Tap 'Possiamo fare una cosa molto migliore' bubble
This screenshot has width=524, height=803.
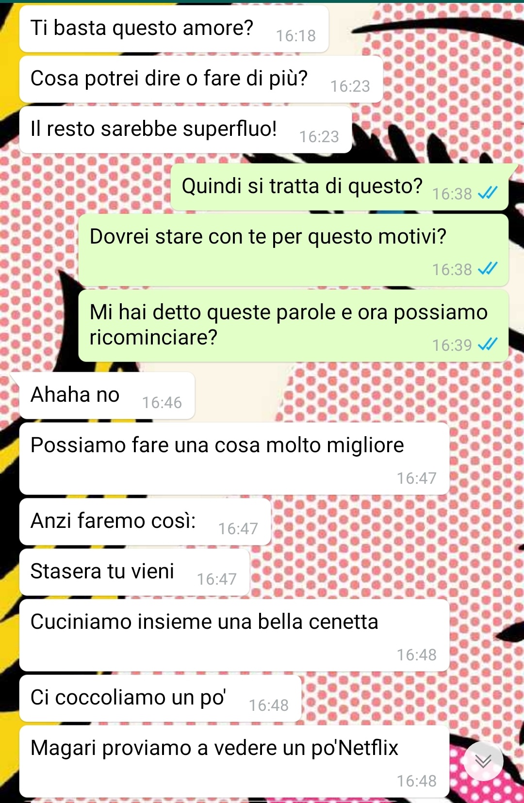pos(234,459)
